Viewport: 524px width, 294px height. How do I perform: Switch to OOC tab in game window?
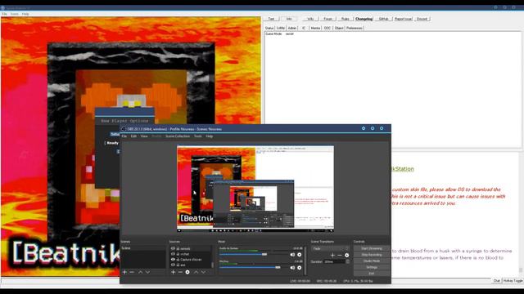click(327, 28)
